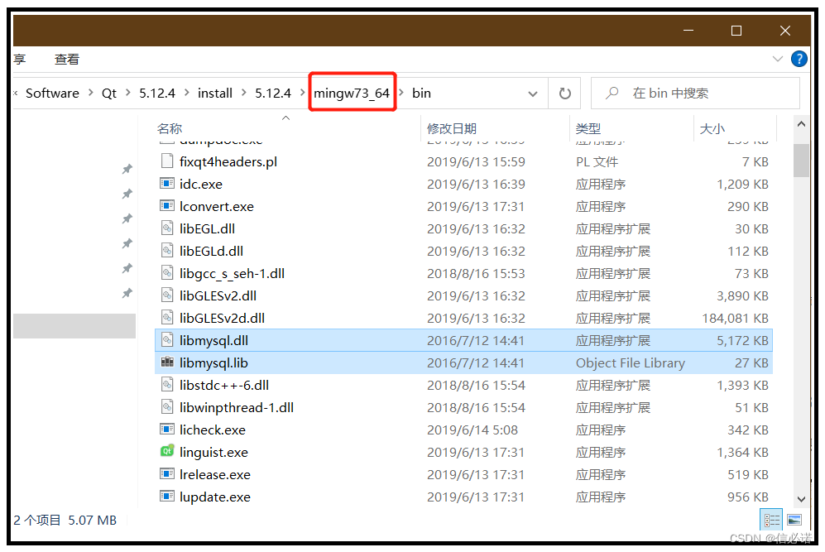Click the libmysql.lib library icon
Screen dimensions: 825x552
click(167, 362)
